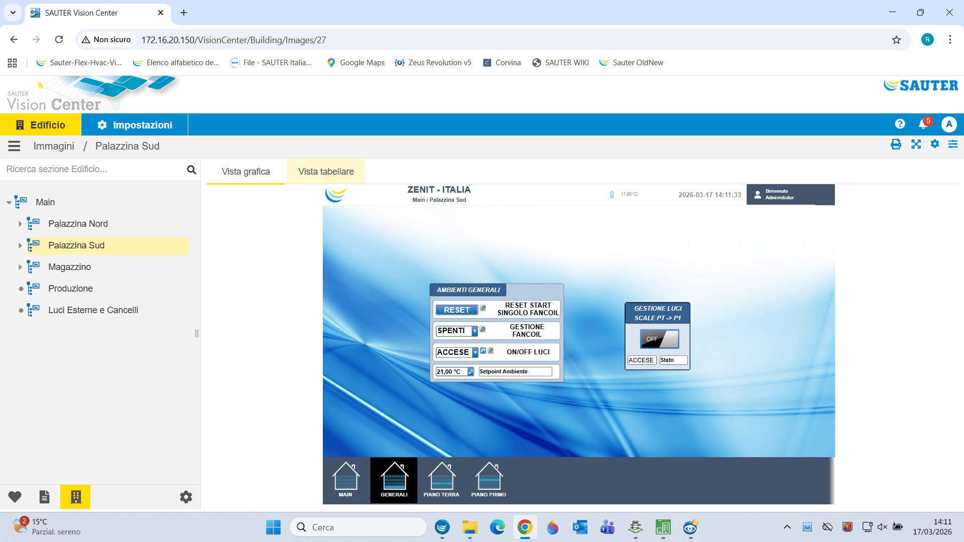Open the SPENTI fancoil dropdown
This screenshot has height=542, width=964.
(474, 331)
